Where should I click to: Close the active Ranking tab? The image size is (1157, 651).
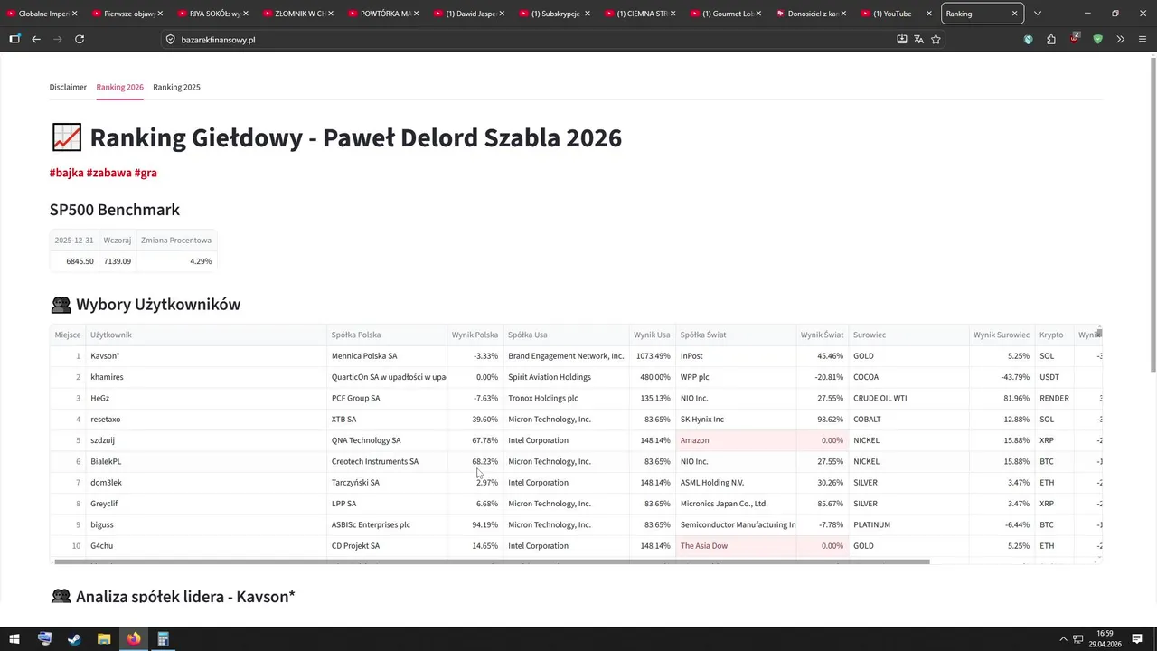coord(1014,14)
